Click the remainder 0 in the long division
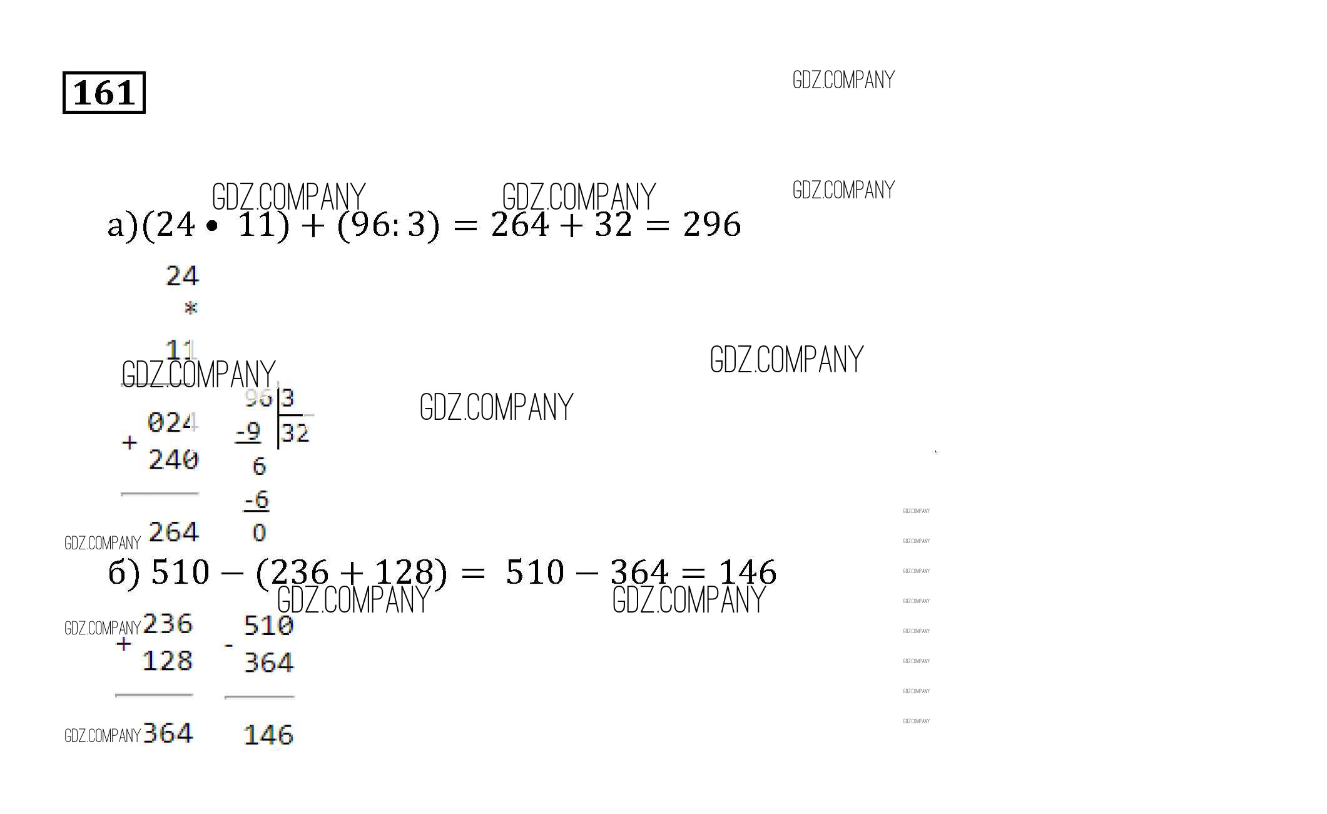This screenshot has height=814, width=1327. 259,533
